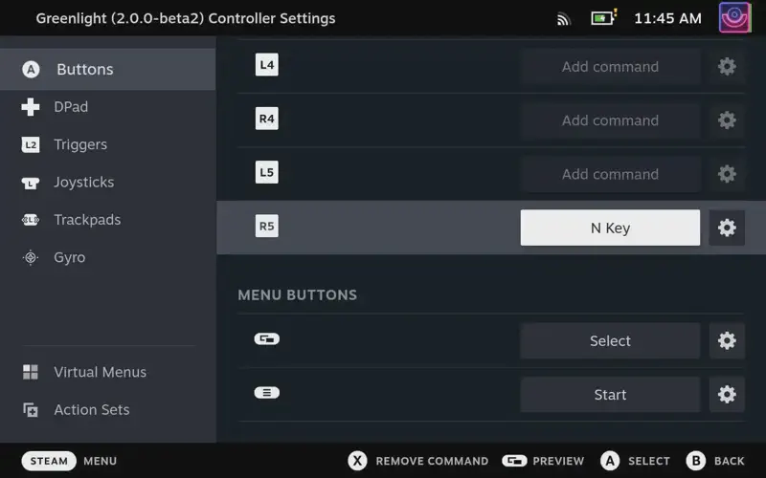Viewport: 766px width, 478px height.
Task: Open gear settings for Start binding
Action: 727,395
